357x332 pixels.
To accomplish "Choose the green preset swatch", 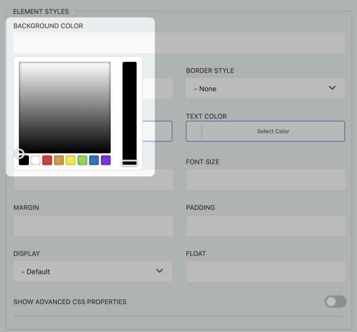I will pos(82,160).
